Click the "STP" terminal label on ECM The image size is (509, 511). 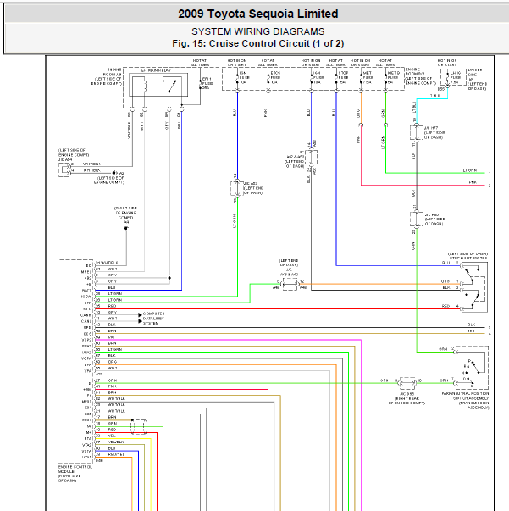pos(87,303)
